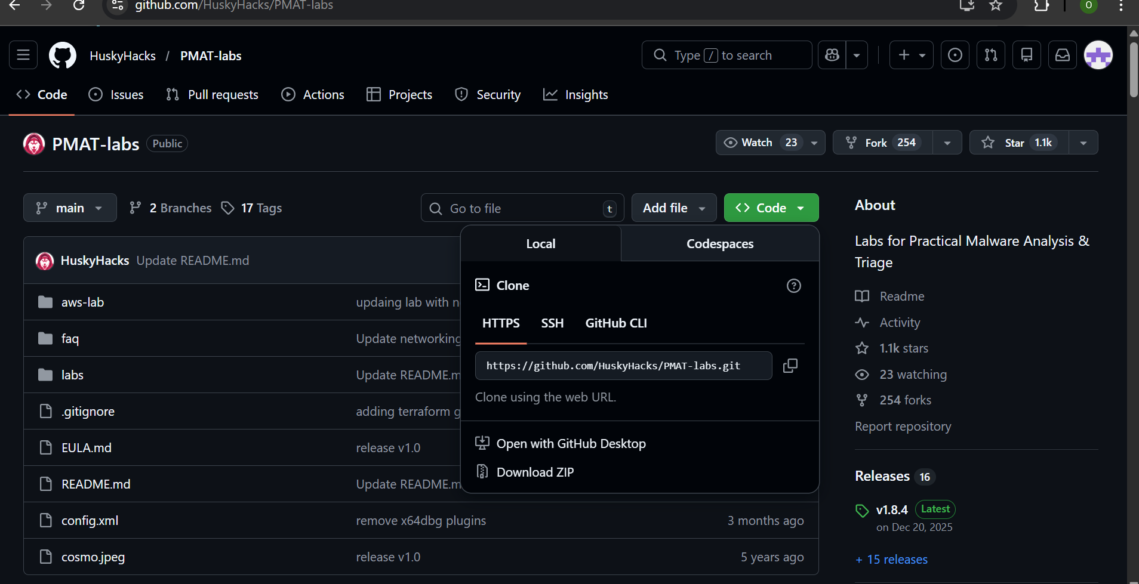Open user profile avatar menu
Image resolution: width=1139 pixels, height=584 pixels.
1098,55
